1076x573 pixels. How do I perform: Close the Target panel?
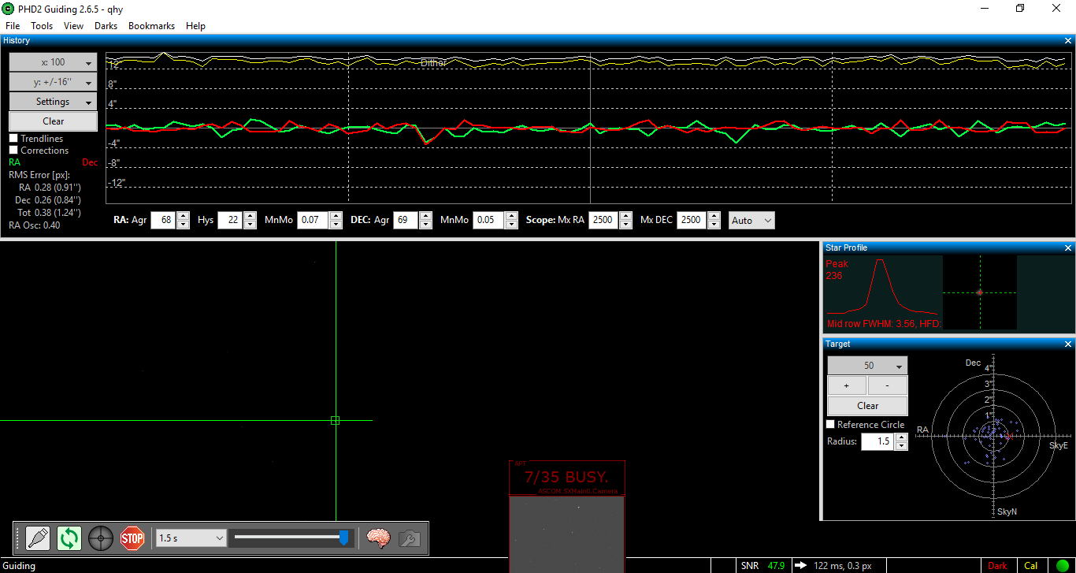click(x=1068, y=344)
